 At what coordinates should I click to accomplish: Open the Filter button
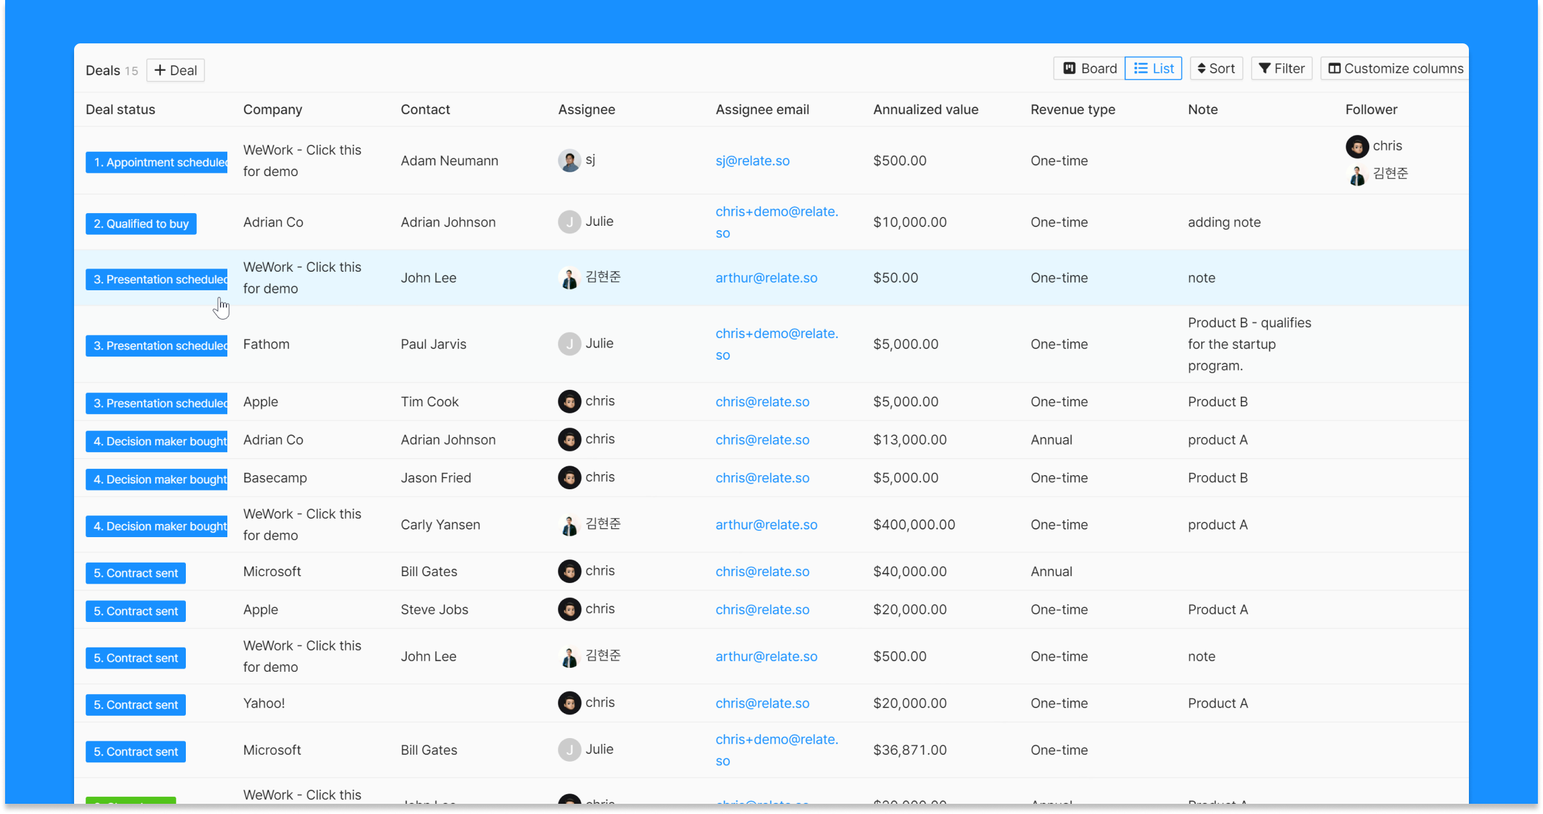[x=1281, y=68]
